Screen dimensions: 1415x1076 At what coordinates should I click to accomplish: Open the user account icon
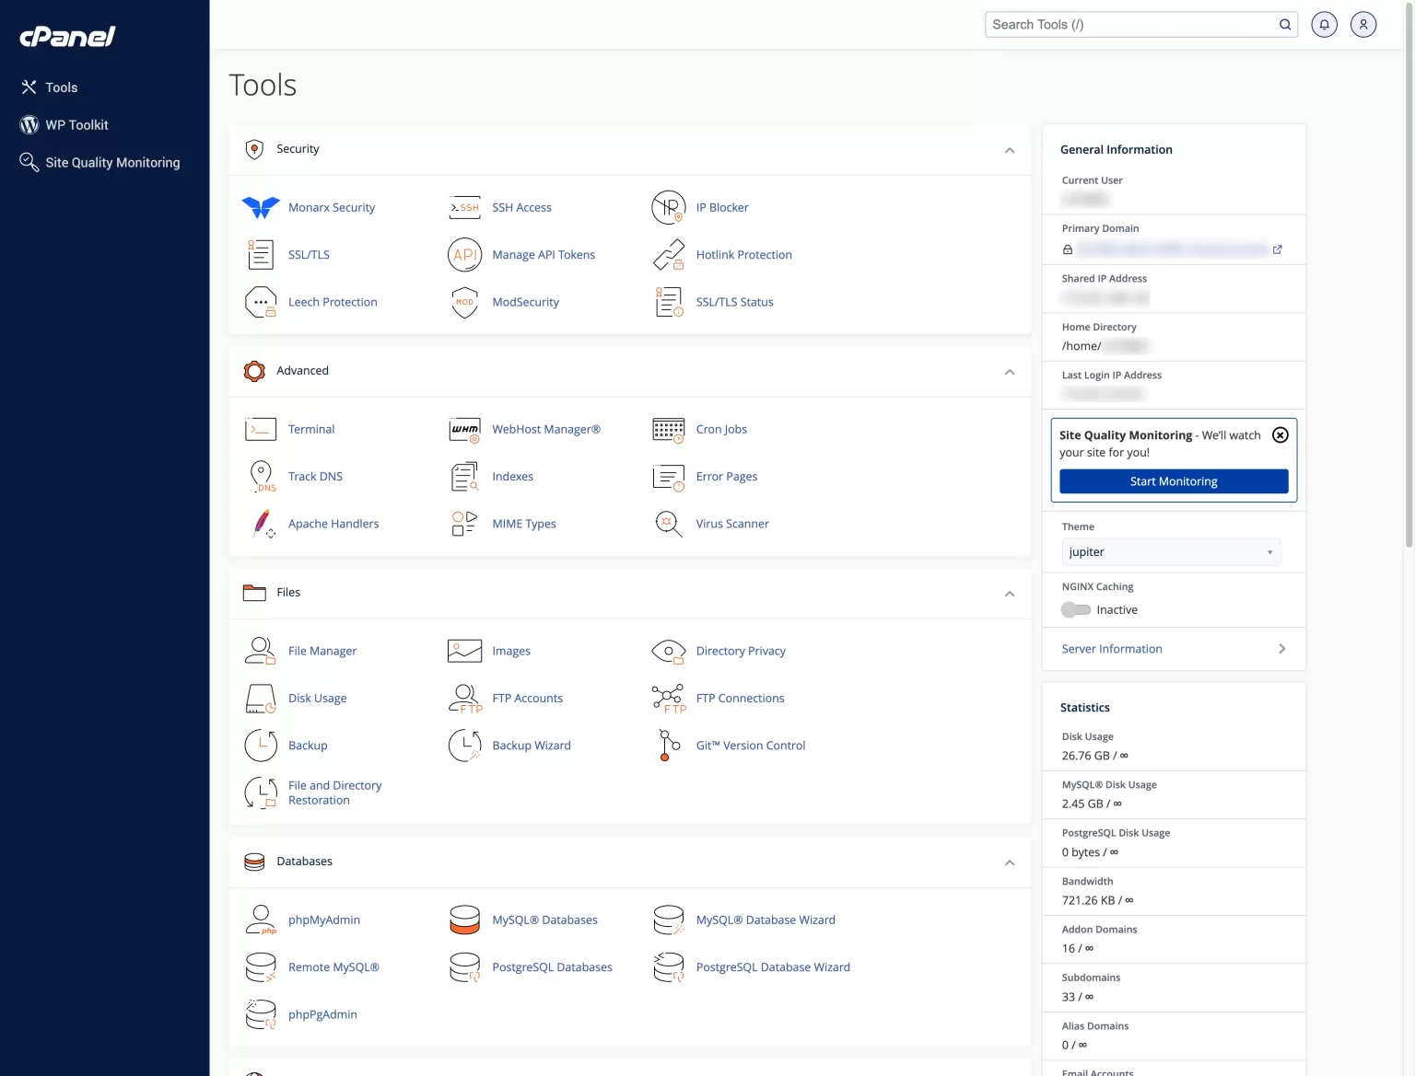click(1363, 25)
